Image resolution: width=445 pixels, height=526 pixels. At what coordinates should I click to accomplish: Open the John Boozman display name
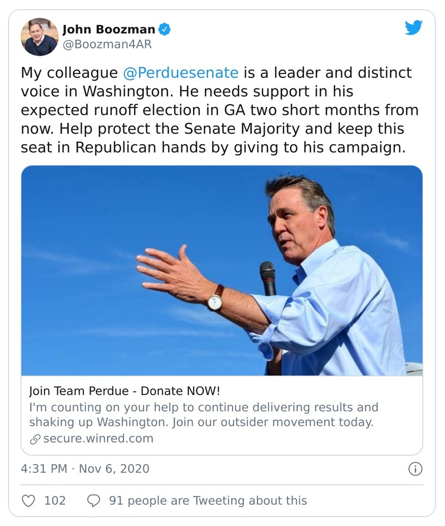(109, 29)
